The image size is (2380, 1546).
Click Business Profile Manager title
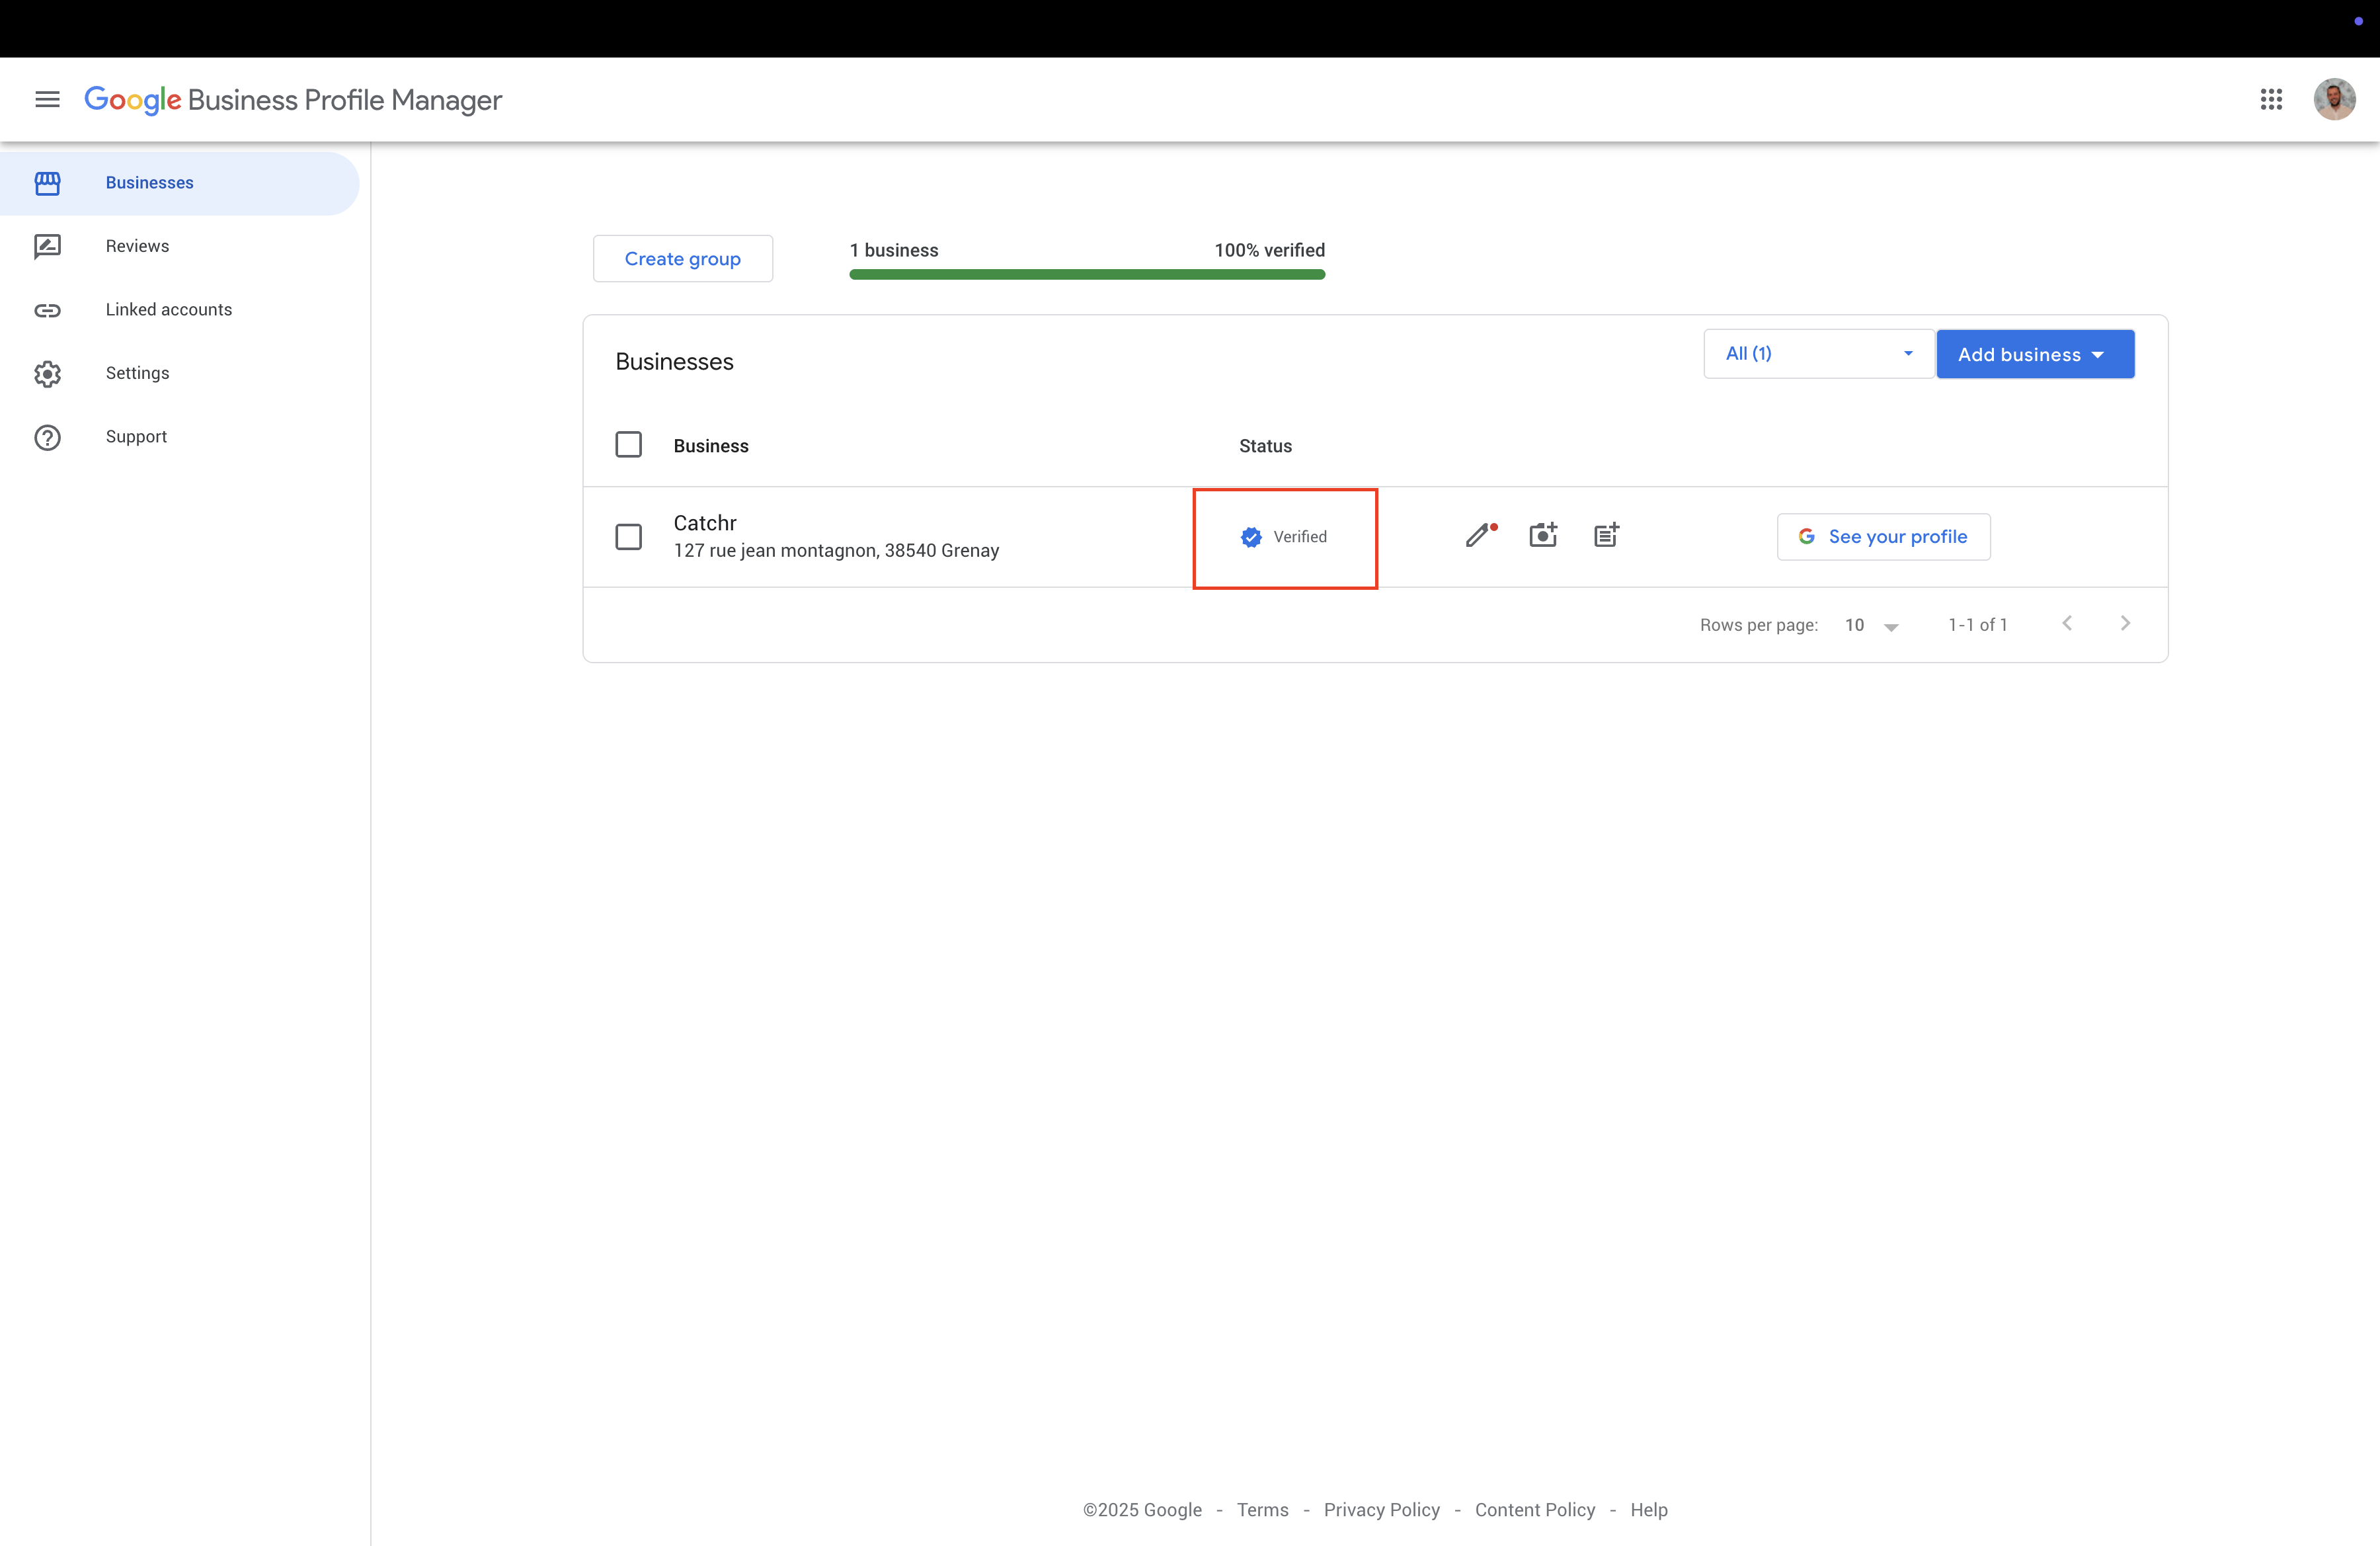(x=345, y=100)
